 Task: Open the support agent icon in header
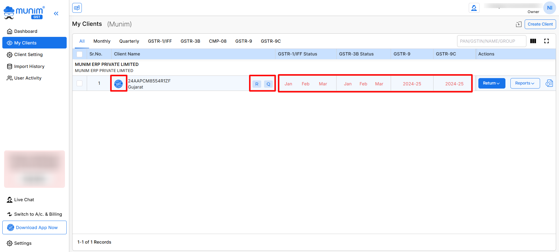(x=474, y=8)
